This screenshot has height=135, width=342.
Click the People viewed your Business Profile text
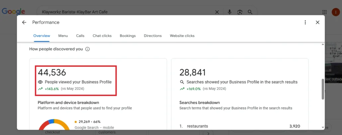pyautogui.click(x=78, y=82)
